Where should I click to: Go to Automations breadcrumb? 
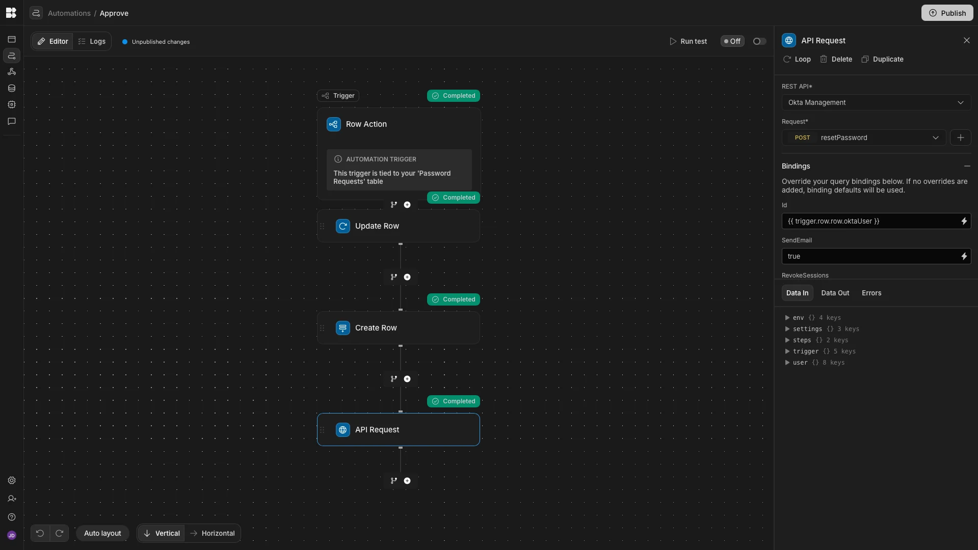[x=69, y=13]
